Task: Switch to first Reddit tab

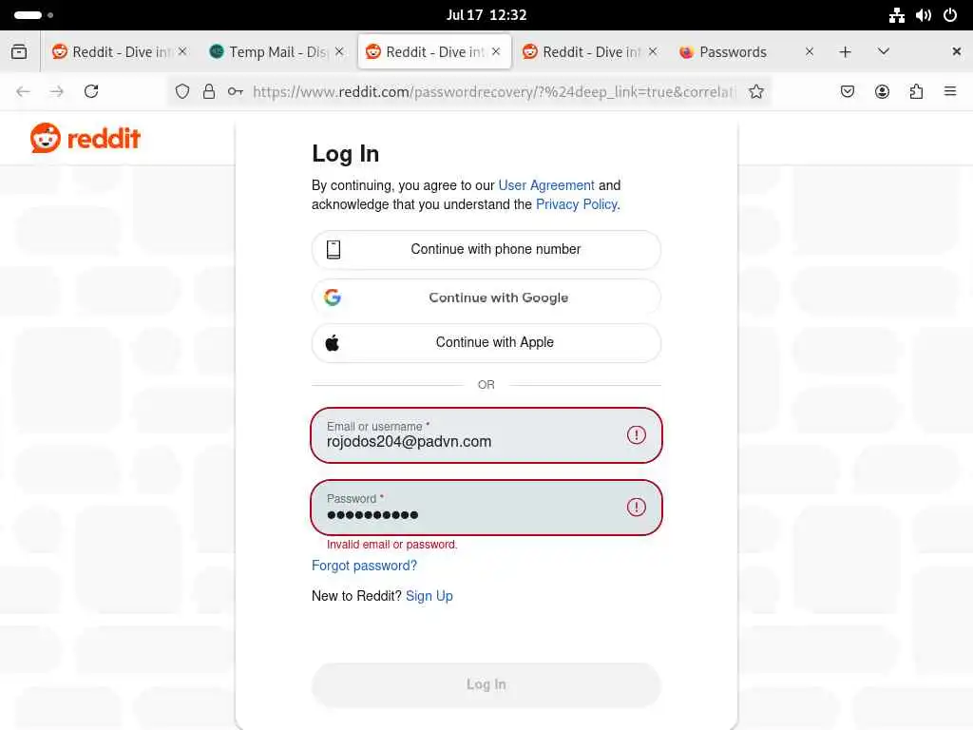Action: 119,52
